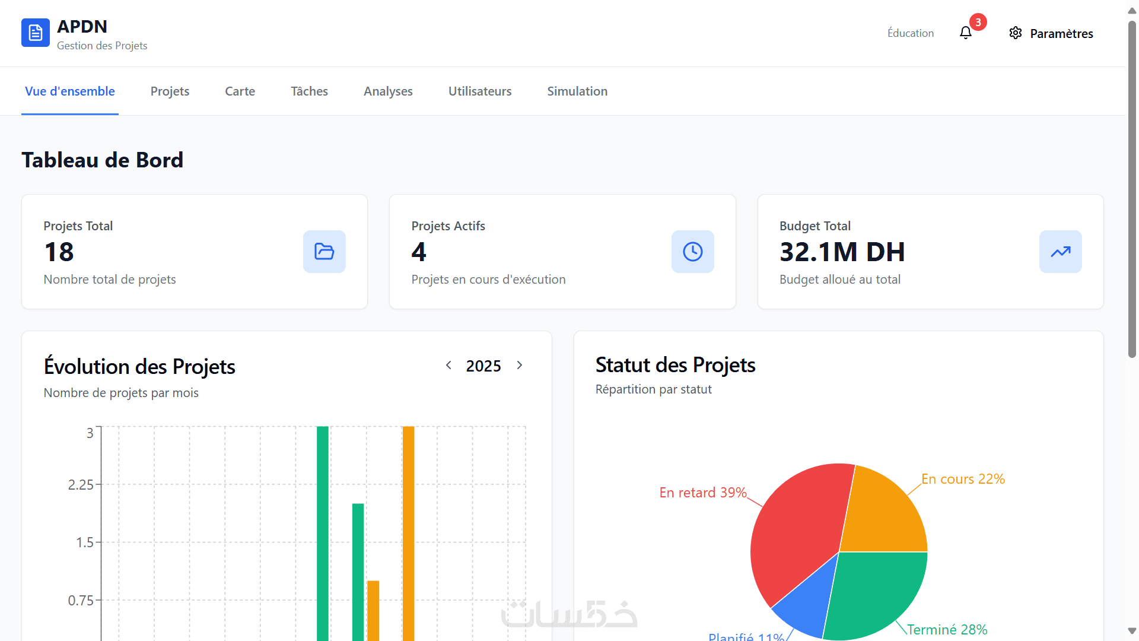Open notifications bell with 3 alerts
1139x641 pixels.
tap(965, 33)
